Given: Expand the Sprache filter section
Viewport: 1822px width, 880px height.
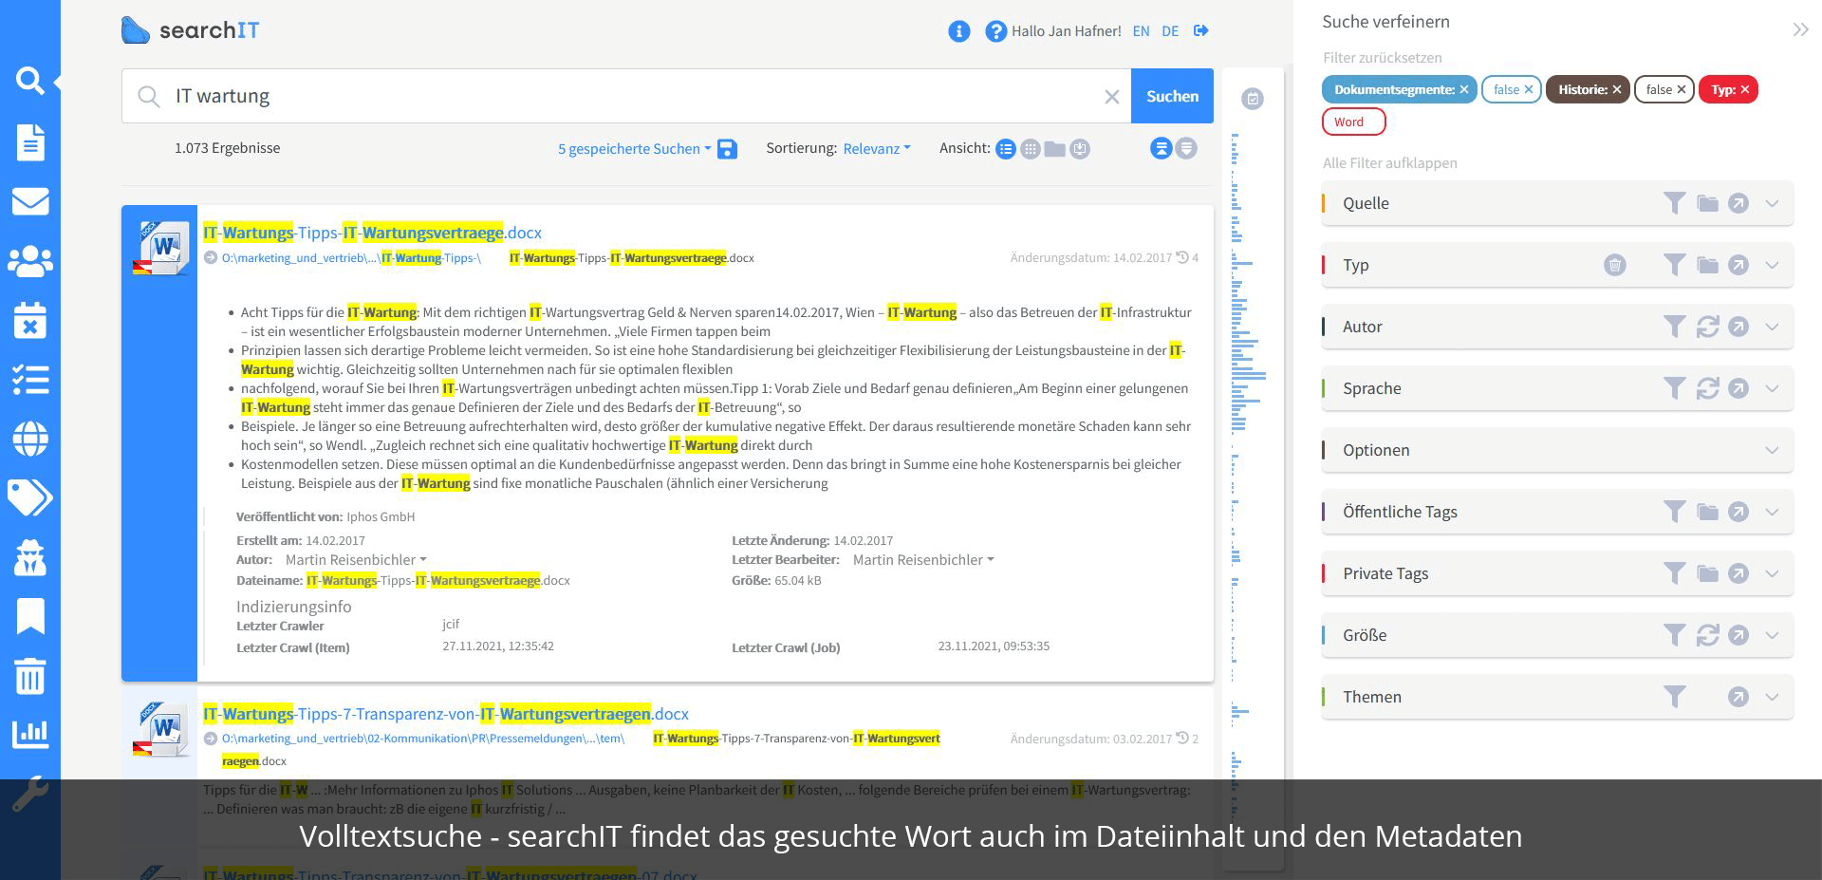Looking at the screenshot, I should click(x=1772, y=388).
